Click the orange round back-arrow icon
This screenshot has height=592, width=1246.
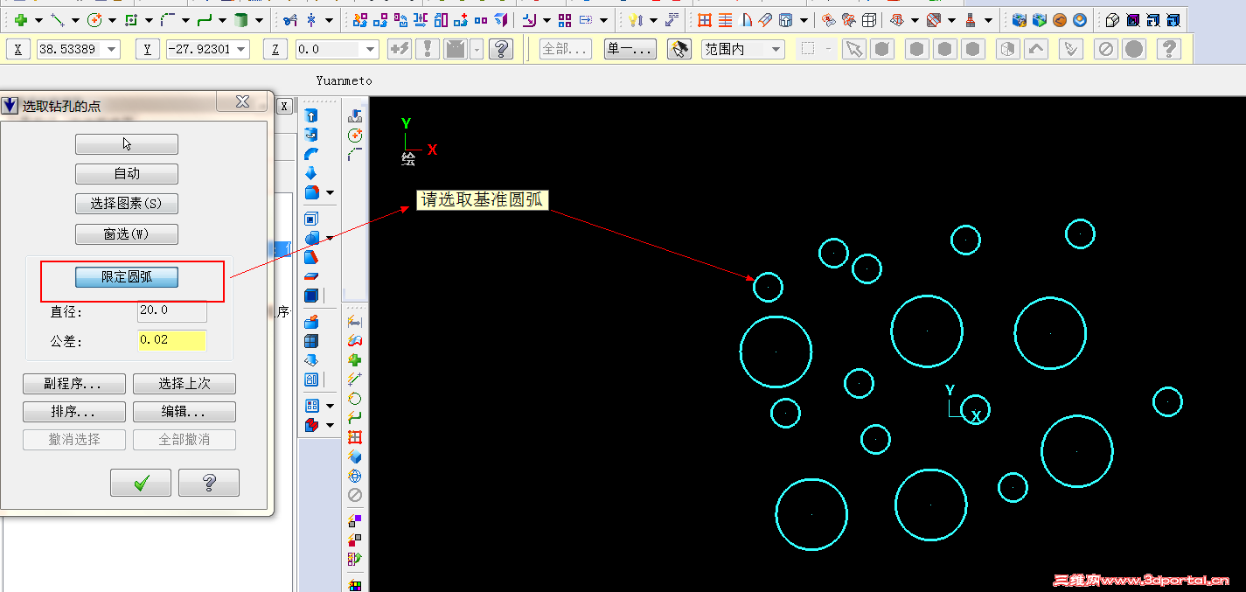click(x=1060, y=20)
